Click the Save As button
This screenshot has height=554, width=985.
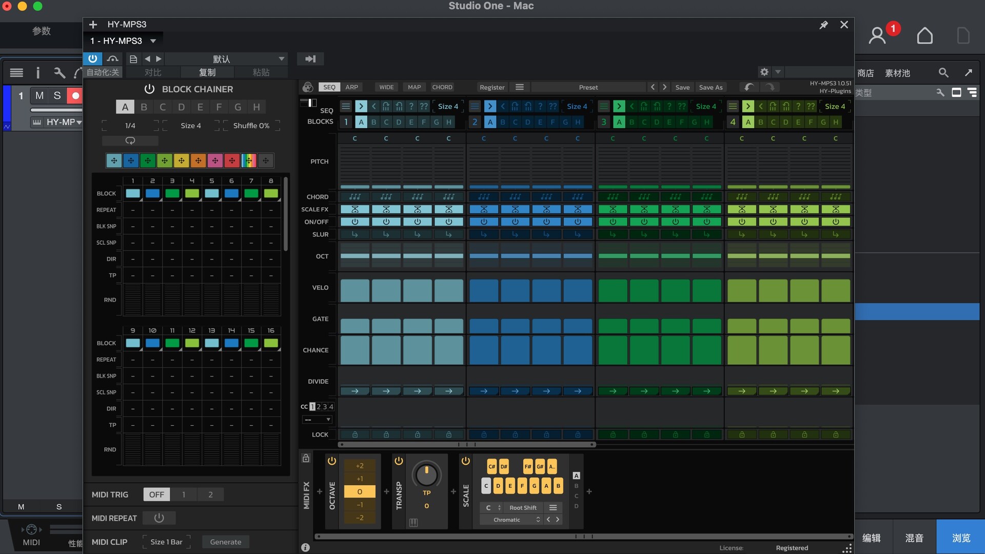(x=711, y=87)
